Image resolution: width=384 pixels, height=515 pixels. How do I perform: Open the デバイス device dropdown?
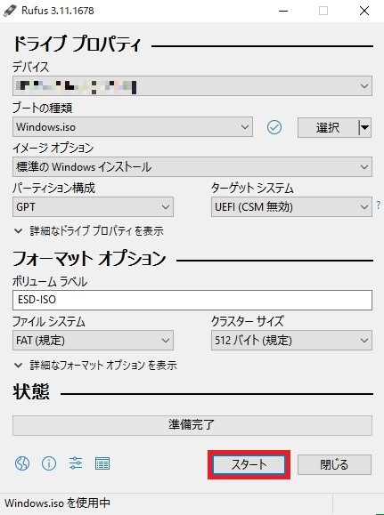click(x=192, y=86)
